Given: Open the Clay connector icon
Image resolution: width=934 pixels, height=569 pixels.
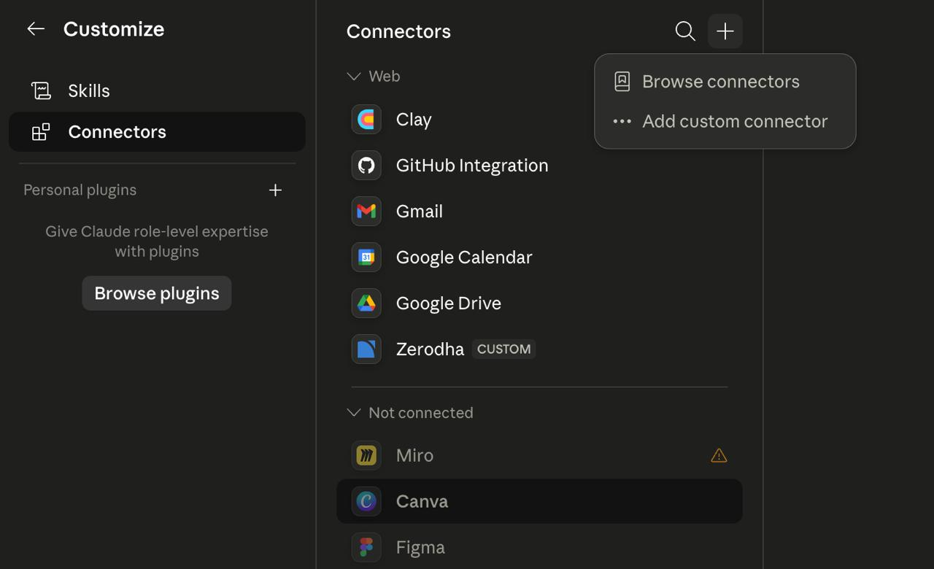Looking at the screenshot, I should 366,120.
